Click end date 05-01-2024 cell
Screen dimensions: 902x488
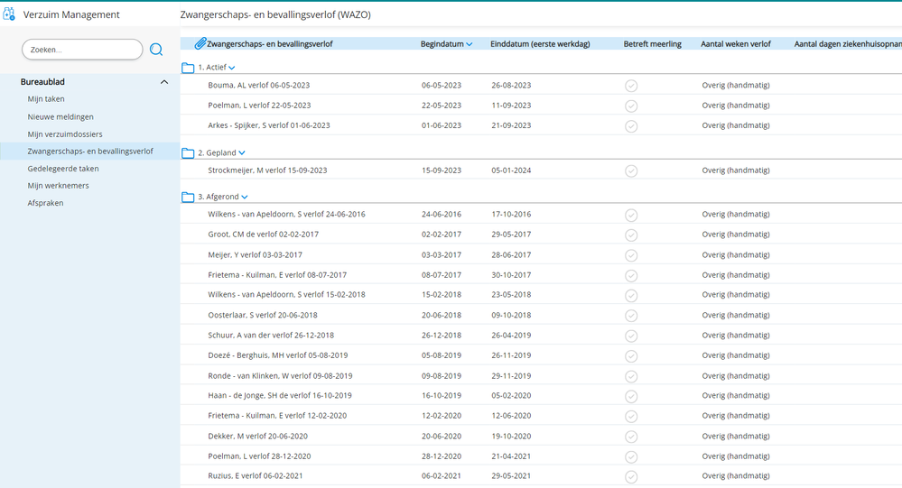[511, 170]
